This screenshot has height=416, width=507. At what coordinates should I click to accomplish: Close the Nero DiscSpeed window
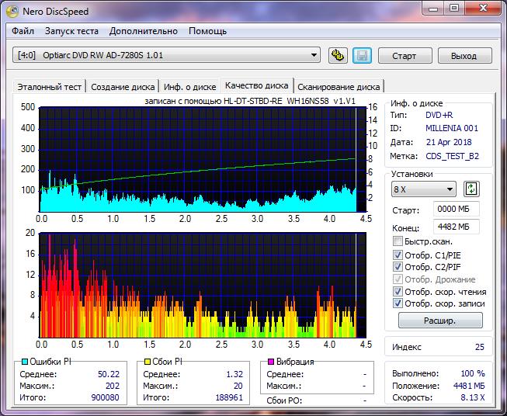484,9
